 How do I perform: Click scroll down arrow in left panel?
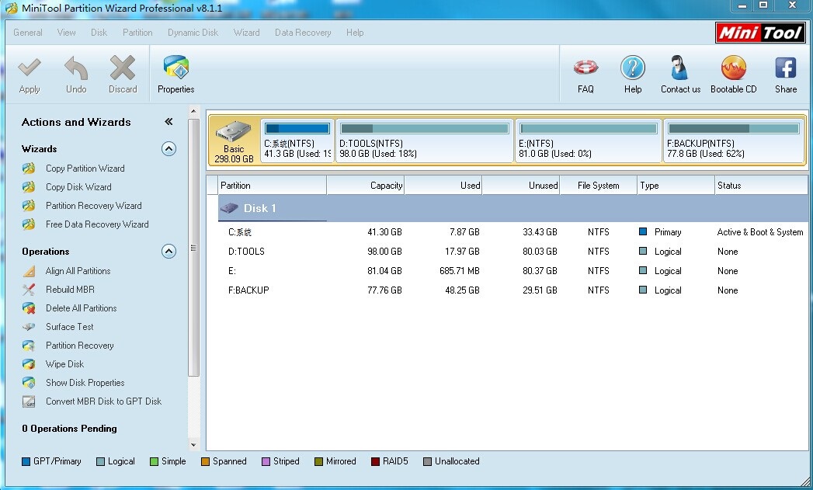pyautogui.click(x=193, y=445)
